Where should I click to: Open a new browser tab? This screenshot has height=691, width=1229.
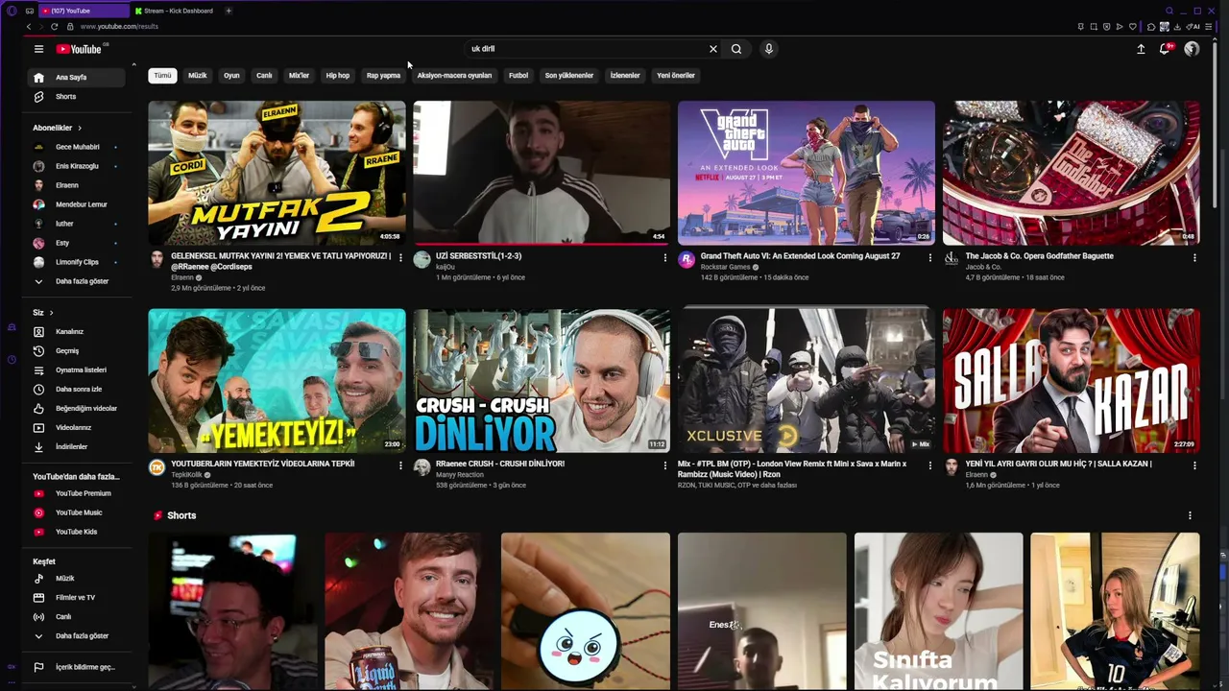229,11
